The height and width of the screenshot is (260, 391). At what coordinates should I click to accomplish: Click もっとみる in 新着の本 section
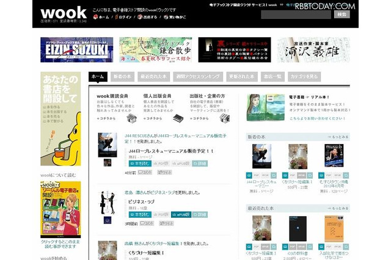pyautogui.click(x=338, y=137)
